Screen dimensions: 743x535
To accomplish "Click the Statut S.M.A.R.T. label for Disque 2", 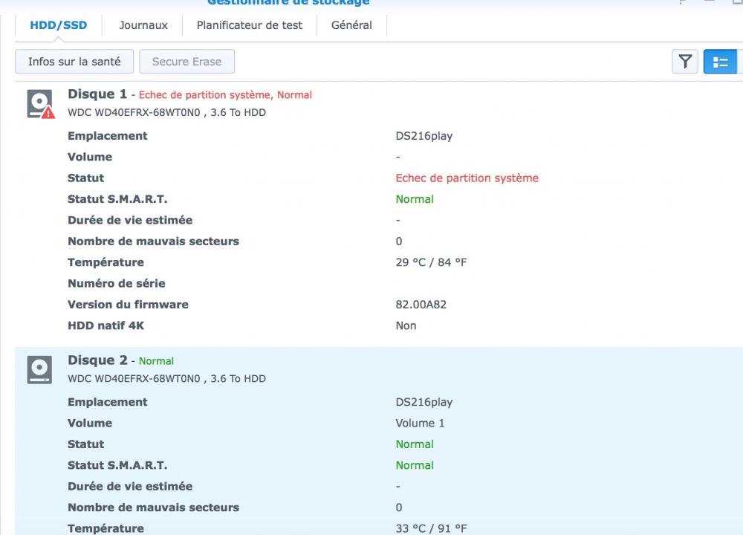I will click(117, 465).
